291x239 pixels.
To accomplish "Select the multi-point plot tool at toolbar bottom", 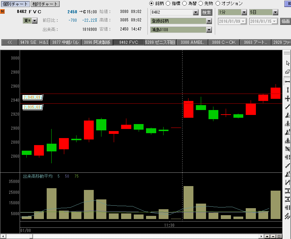I will click(287, 216).
